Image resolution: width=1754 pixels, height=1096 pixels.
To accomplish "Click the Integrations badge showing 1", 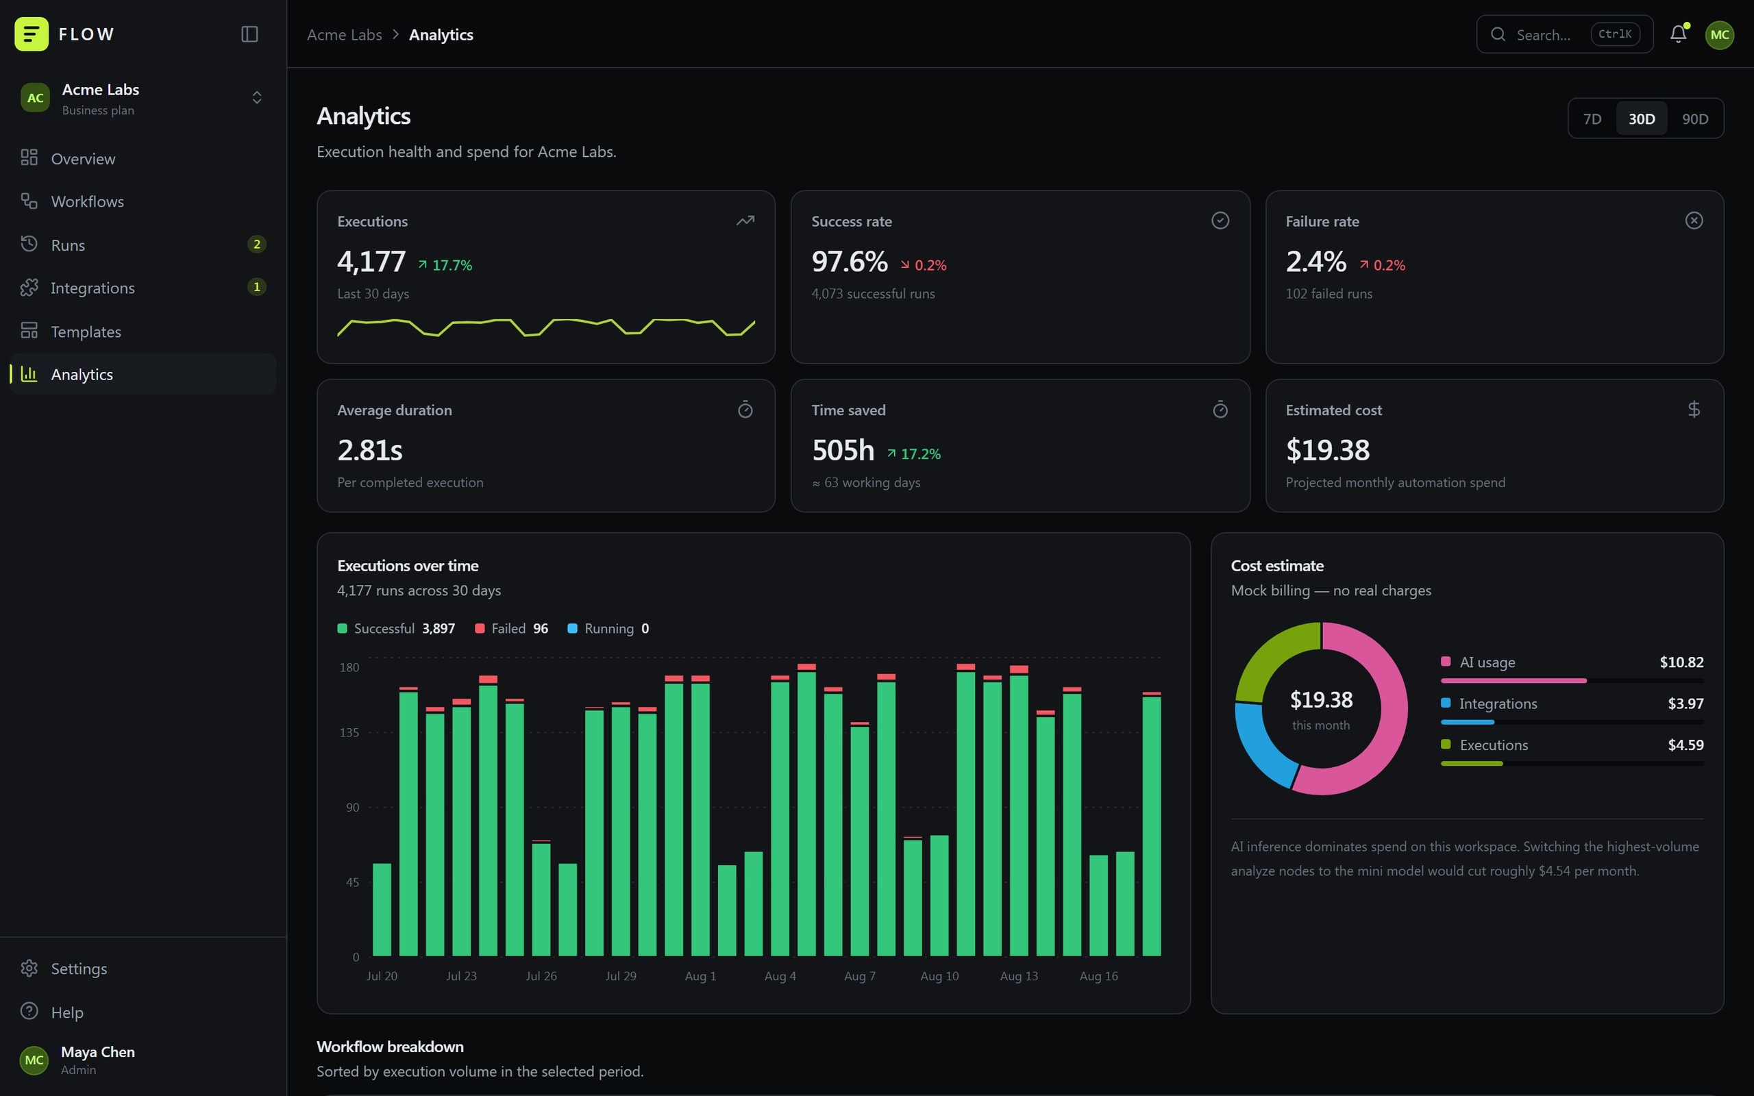I will pyautogui.click(x=256, y=287).
